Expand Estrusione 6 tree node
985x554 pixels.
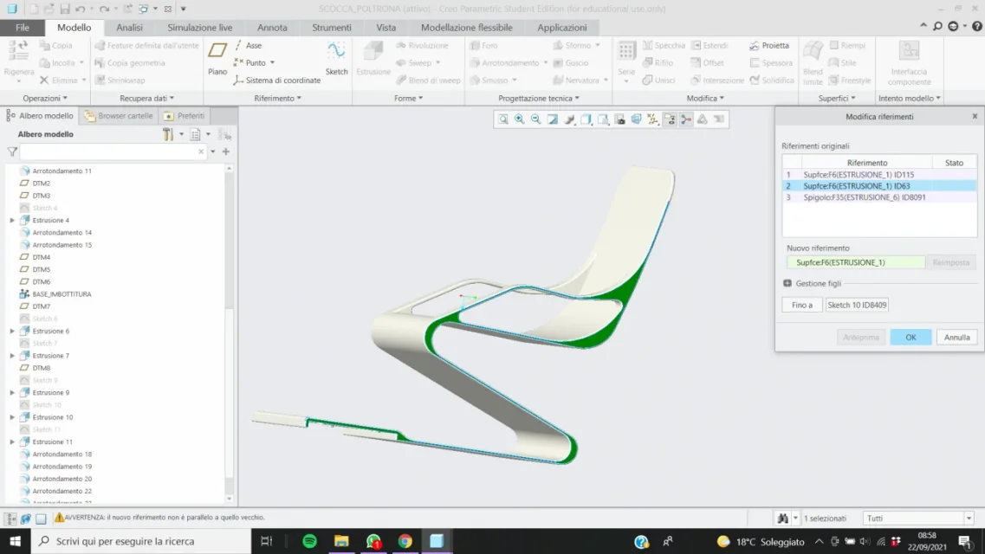(12, 331)
